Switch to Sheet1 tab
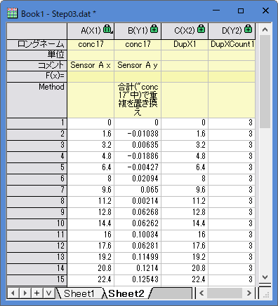278x306 pixels. [x=79, y=293]
